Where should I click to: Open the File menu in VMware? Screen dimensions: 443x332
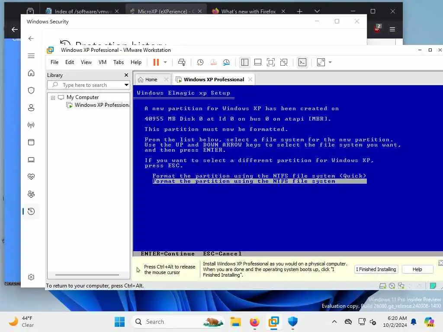click(55, 62)
